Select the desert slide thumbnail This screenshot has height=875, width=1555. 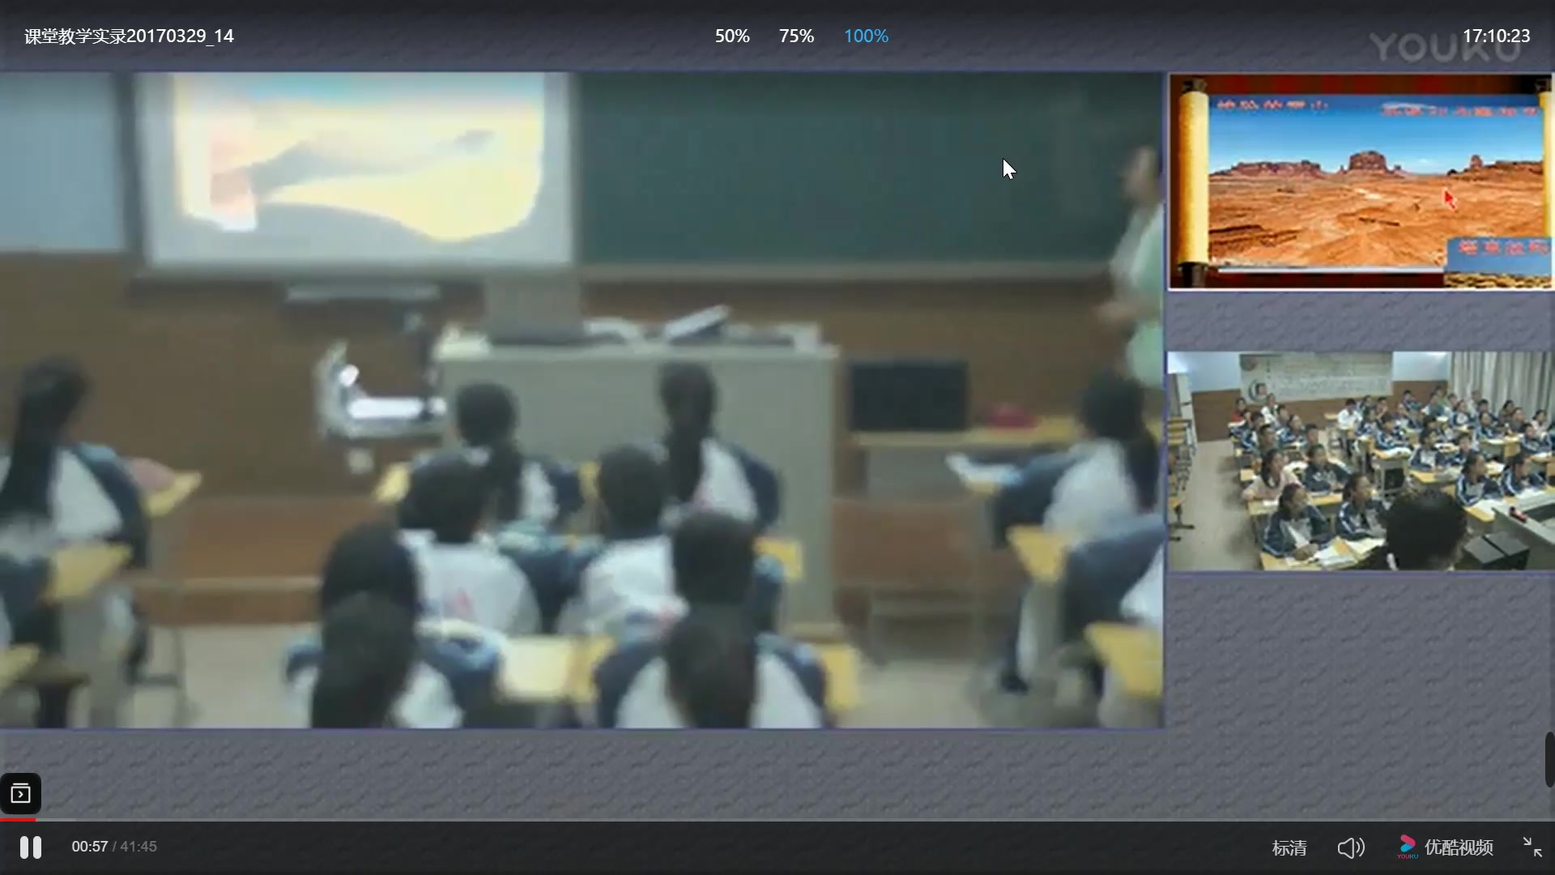click(1360, 181)
